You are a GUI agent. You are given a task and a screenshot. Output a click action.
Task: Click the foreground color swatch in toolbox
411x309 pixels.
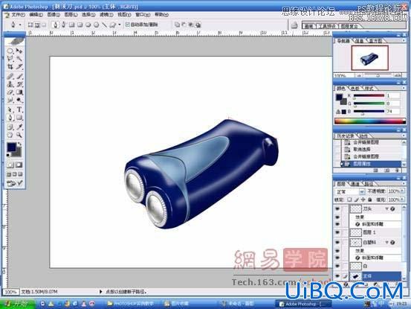11,147
